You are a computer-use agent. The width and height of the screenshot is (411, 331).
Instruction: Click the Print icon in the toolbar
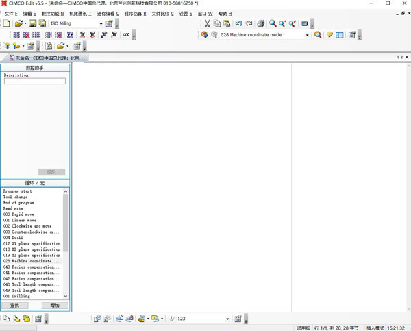260,23
